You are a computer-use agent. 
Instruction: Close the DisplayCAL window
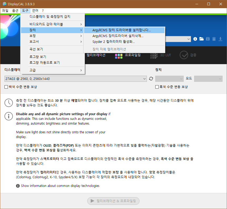[220, 4]
